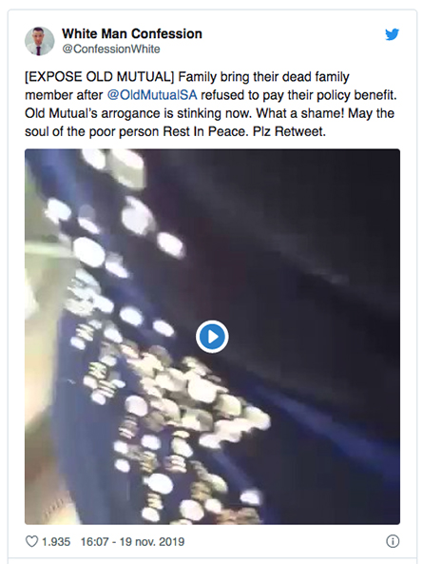Open the circled info icon near the timestamp
This screenshot has height=564, width=423.
pyautogui.click(x=393, y=541)
